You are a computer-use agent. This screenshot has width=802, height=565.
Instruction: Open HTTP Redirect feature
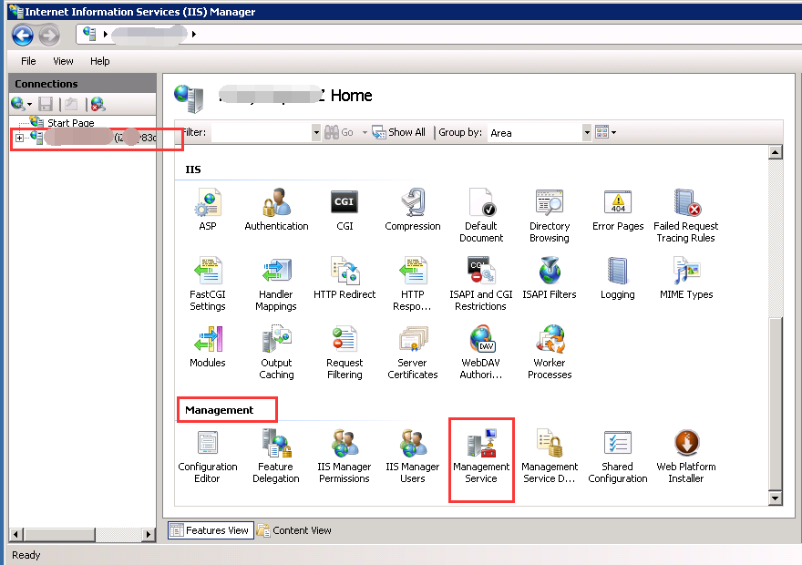pos(344,278)
